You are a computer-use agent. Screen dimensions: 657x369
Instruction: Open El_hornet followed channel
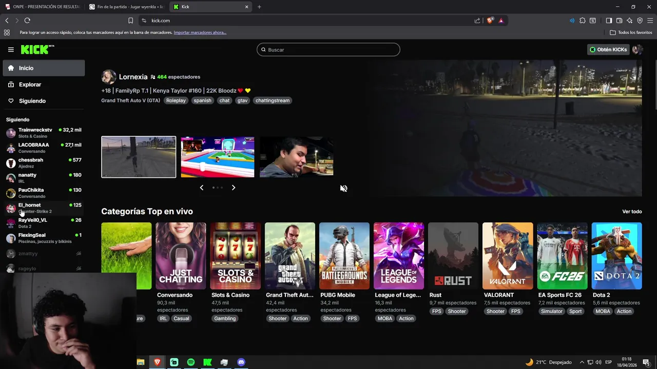[44, 208]
